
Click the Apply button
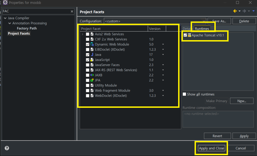coord(244,136)
